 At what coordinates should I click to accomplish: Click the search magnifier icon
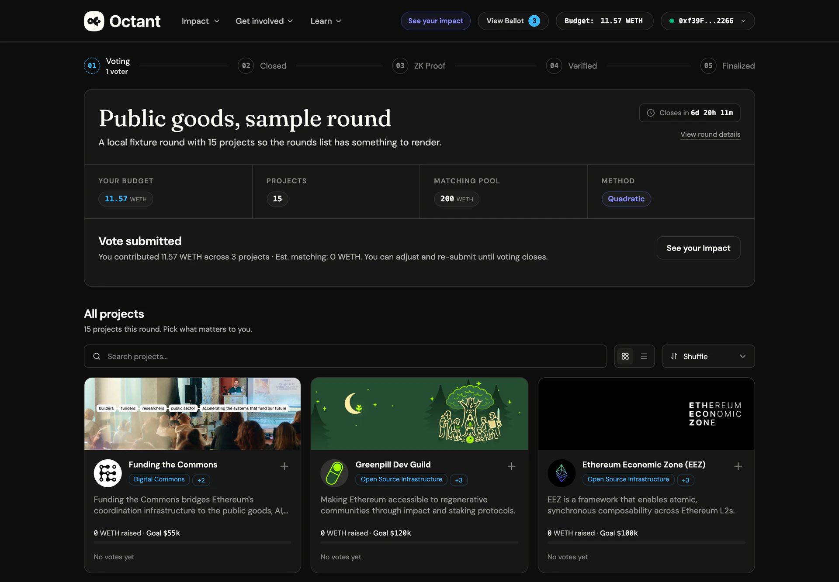pos(97,356)
